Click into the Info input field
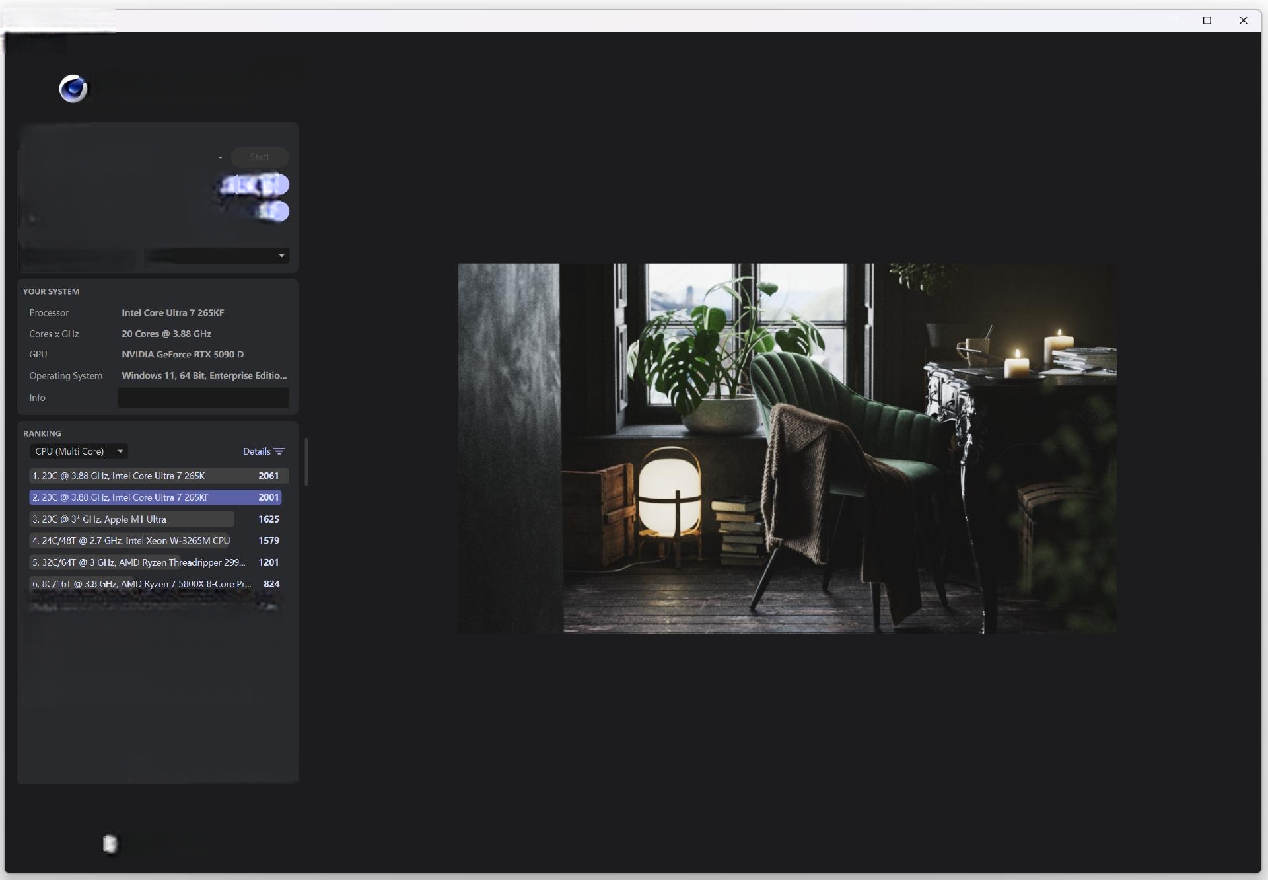1268x880 pixels. (x=203, y=398)
